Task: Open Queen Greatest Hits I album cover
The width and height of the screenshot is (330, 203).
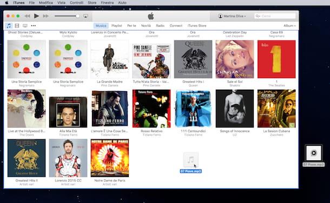Action: (x=193, y=59)
